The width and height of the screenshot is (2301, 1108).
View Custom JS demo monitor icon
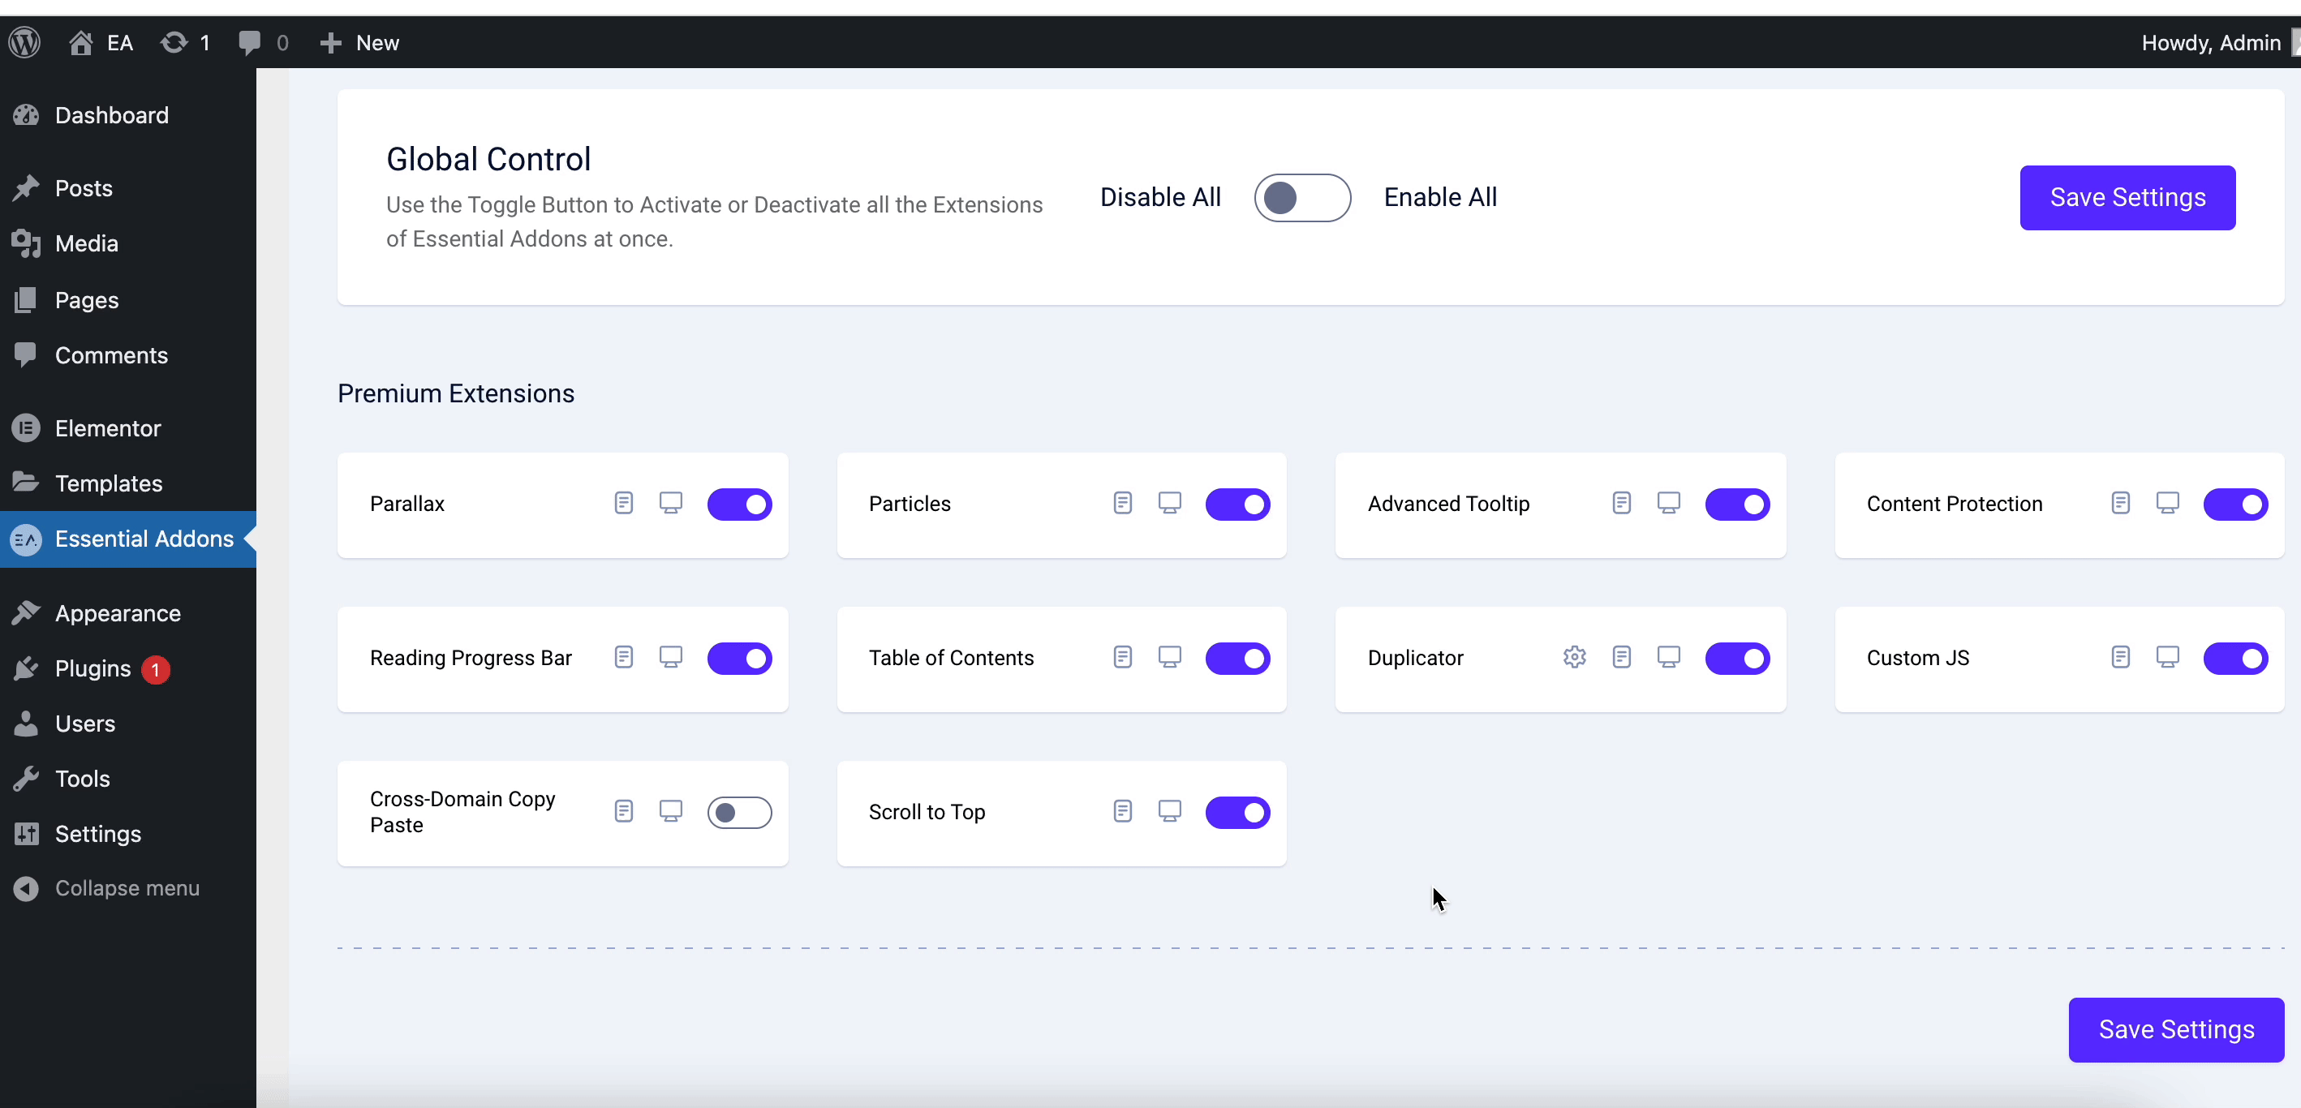tap(2167, 658)
